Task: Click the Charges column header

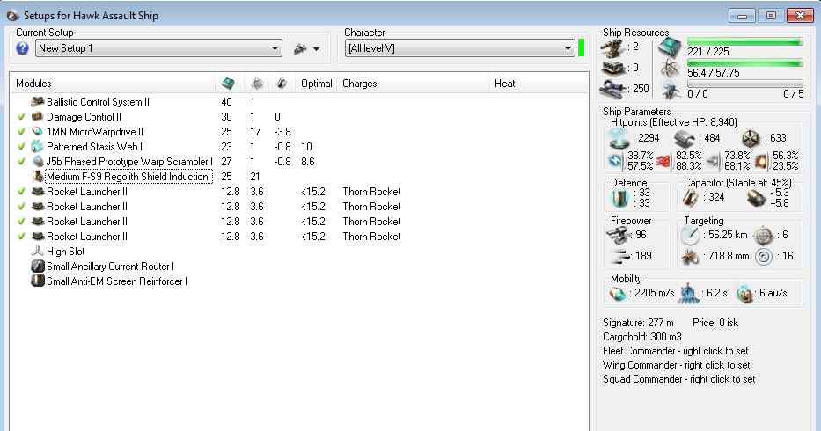Action: (x=359, y=84)
